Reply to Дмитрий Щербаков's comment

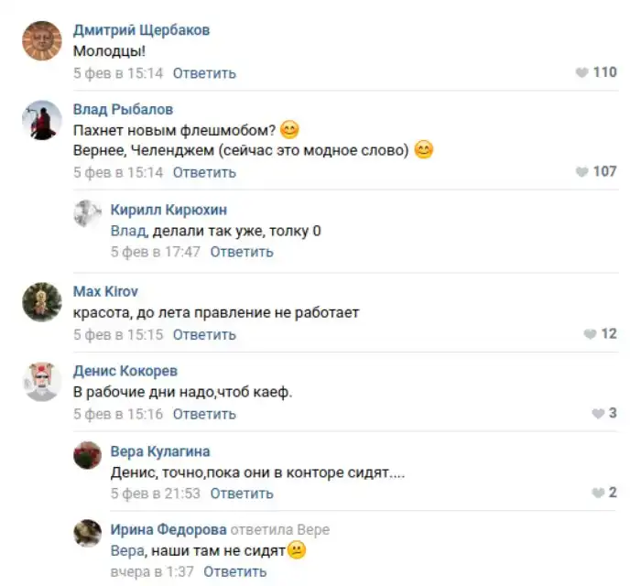[x=204, y=73]
